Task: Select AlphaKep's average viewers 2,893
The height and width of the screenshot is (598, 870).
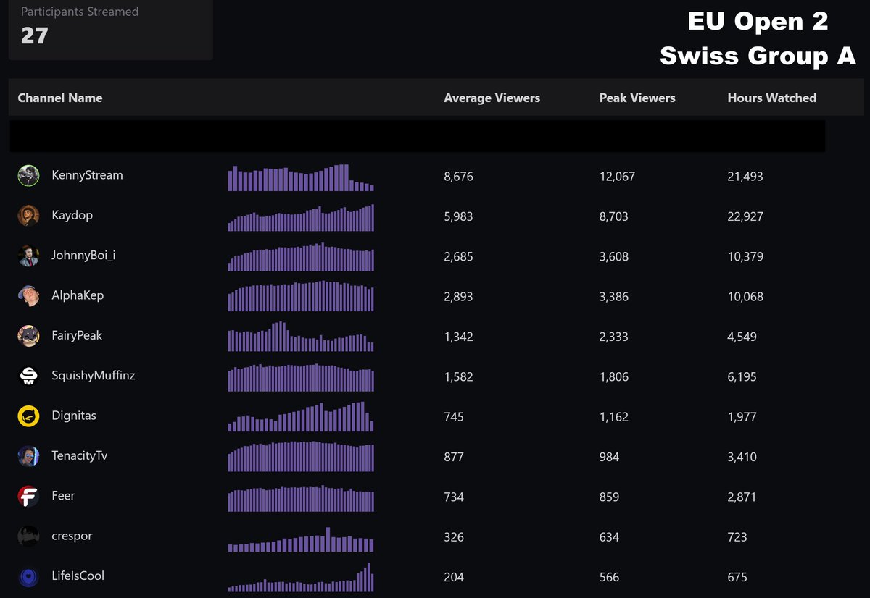Action: click(x=458, y=297)
